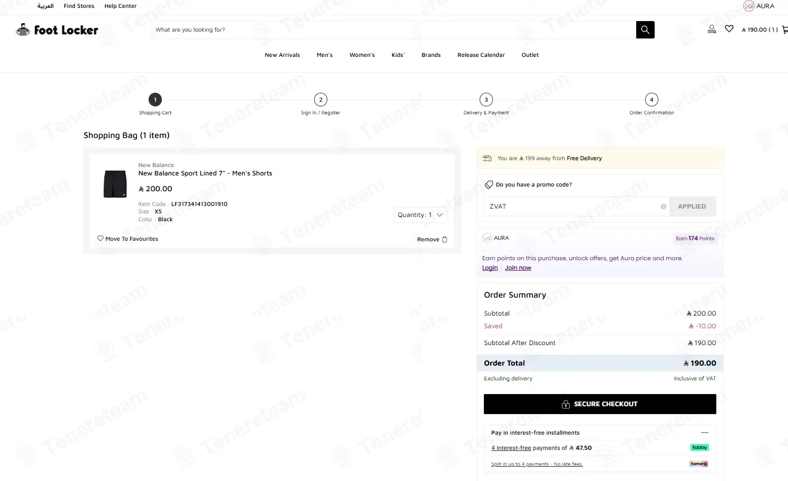Open the New Arrivals menu
788x481 pixels.
click(x=282, y=55)
